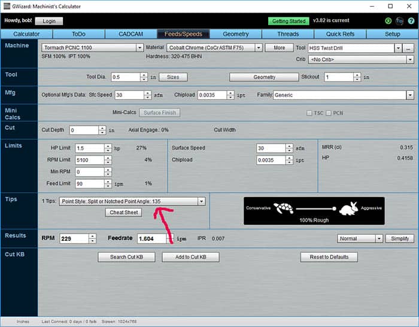This screenshot has height=327, width=419.
Task: Click the RPM Limit input field
Action: click(x=90, y=160)
